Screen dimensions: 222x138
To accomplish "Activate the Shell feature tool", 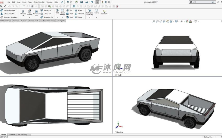I will pos(69,17).
